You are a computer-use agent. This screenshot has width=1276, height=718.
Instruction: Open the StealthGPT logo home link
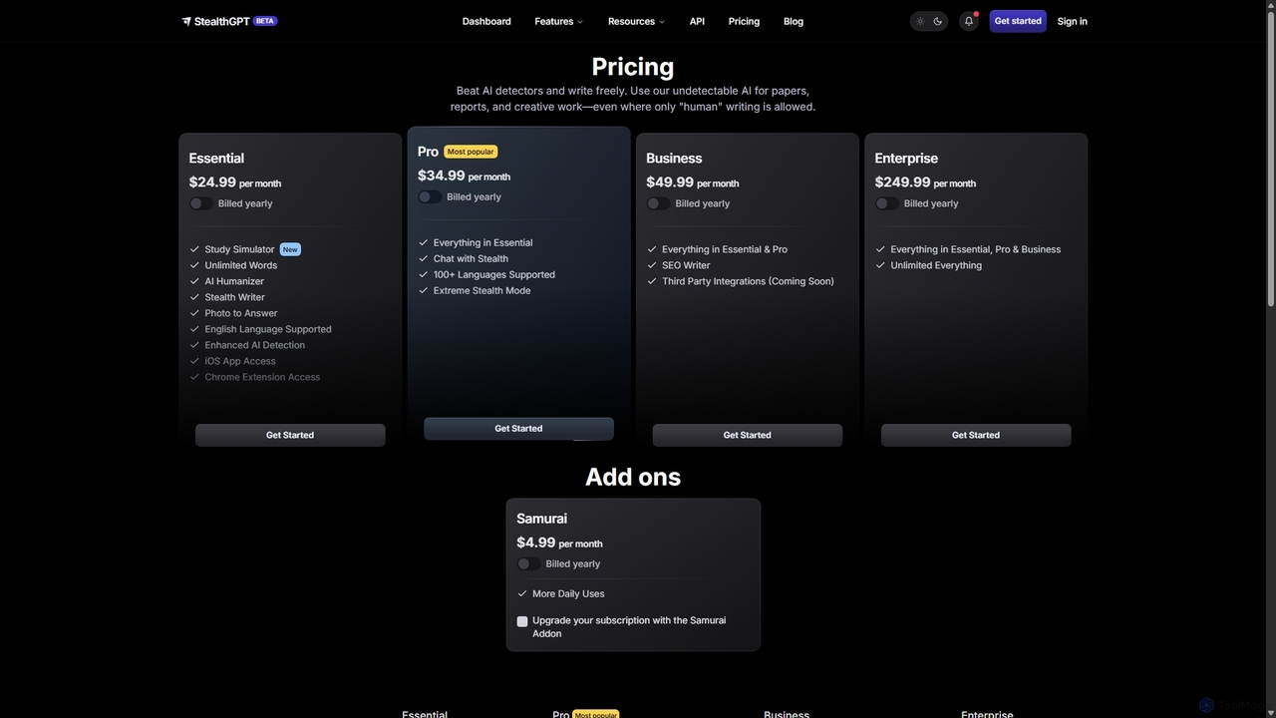pos(216,21)
